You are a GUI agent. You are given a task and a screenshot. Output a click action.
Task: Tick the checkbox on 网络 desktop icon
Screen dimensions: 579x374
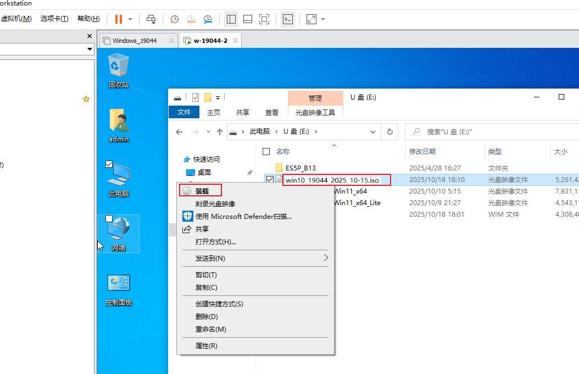(109, 219)
